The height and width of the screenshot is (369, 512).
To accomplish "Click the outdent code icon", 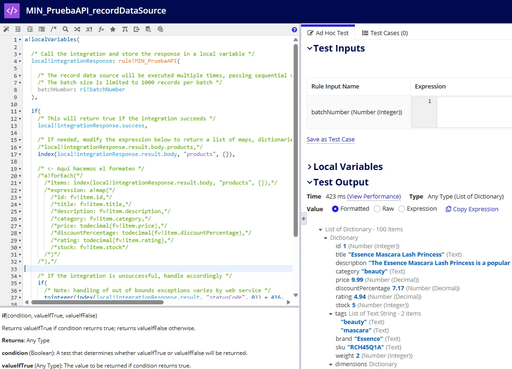I will [x=18, y=29].
